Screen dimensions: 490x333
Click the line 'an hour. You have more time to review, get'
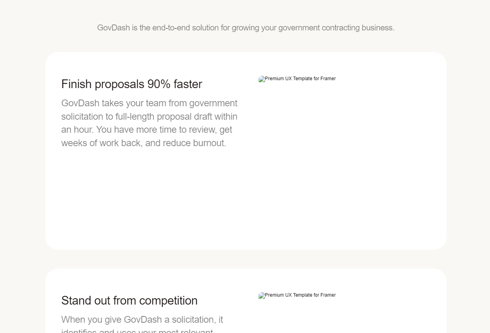[x=146, y=130]
